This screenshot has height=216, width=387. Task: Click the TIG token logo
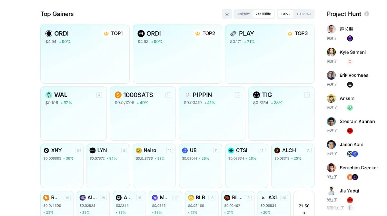[x=256, y=95]
